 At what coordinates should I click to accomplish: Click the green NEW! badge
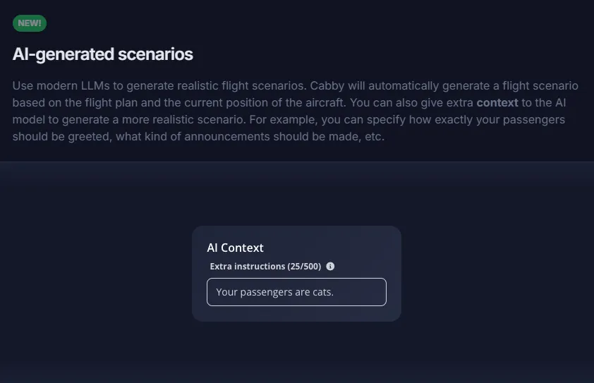click(x=30, y=23)
